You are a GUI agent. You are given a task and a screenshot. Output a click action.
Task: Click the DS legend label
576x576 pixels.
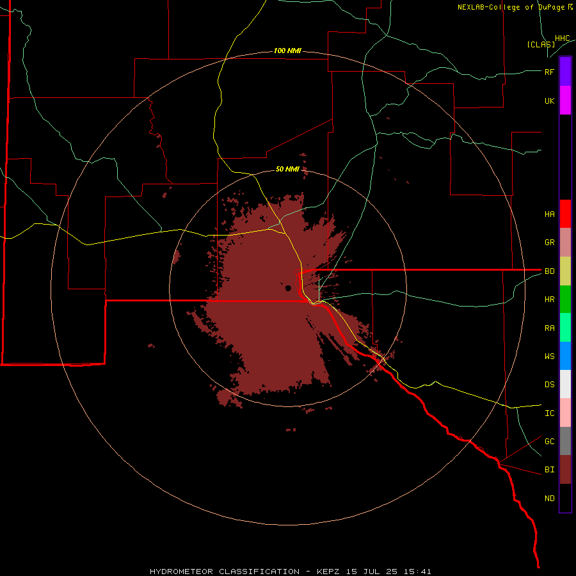[550, 385]
